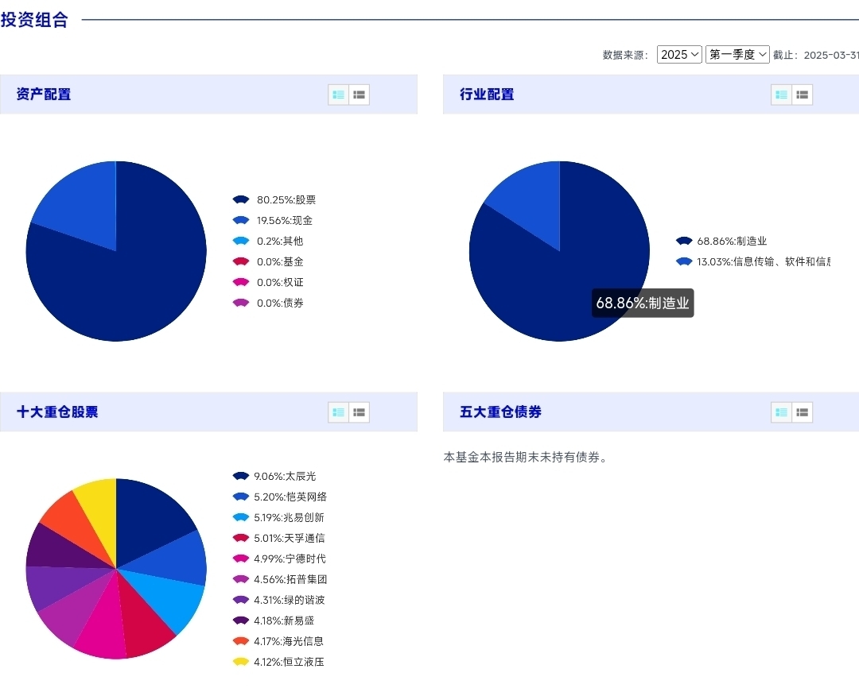Image resolution: width=859 pixels, height=692 pixels.
Task: Click the 太辰光 legend icon
Action: tap(241, 477)
